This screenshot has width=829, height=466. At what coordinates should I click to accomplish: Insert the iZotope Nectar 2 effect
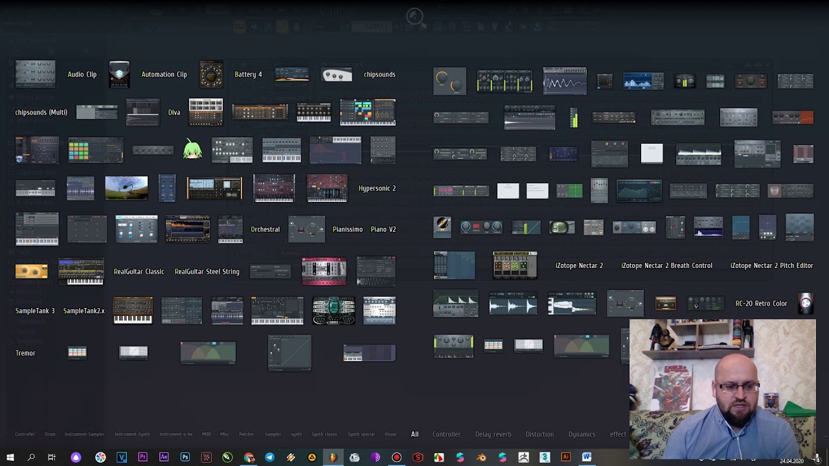click(x=579, y=265)
